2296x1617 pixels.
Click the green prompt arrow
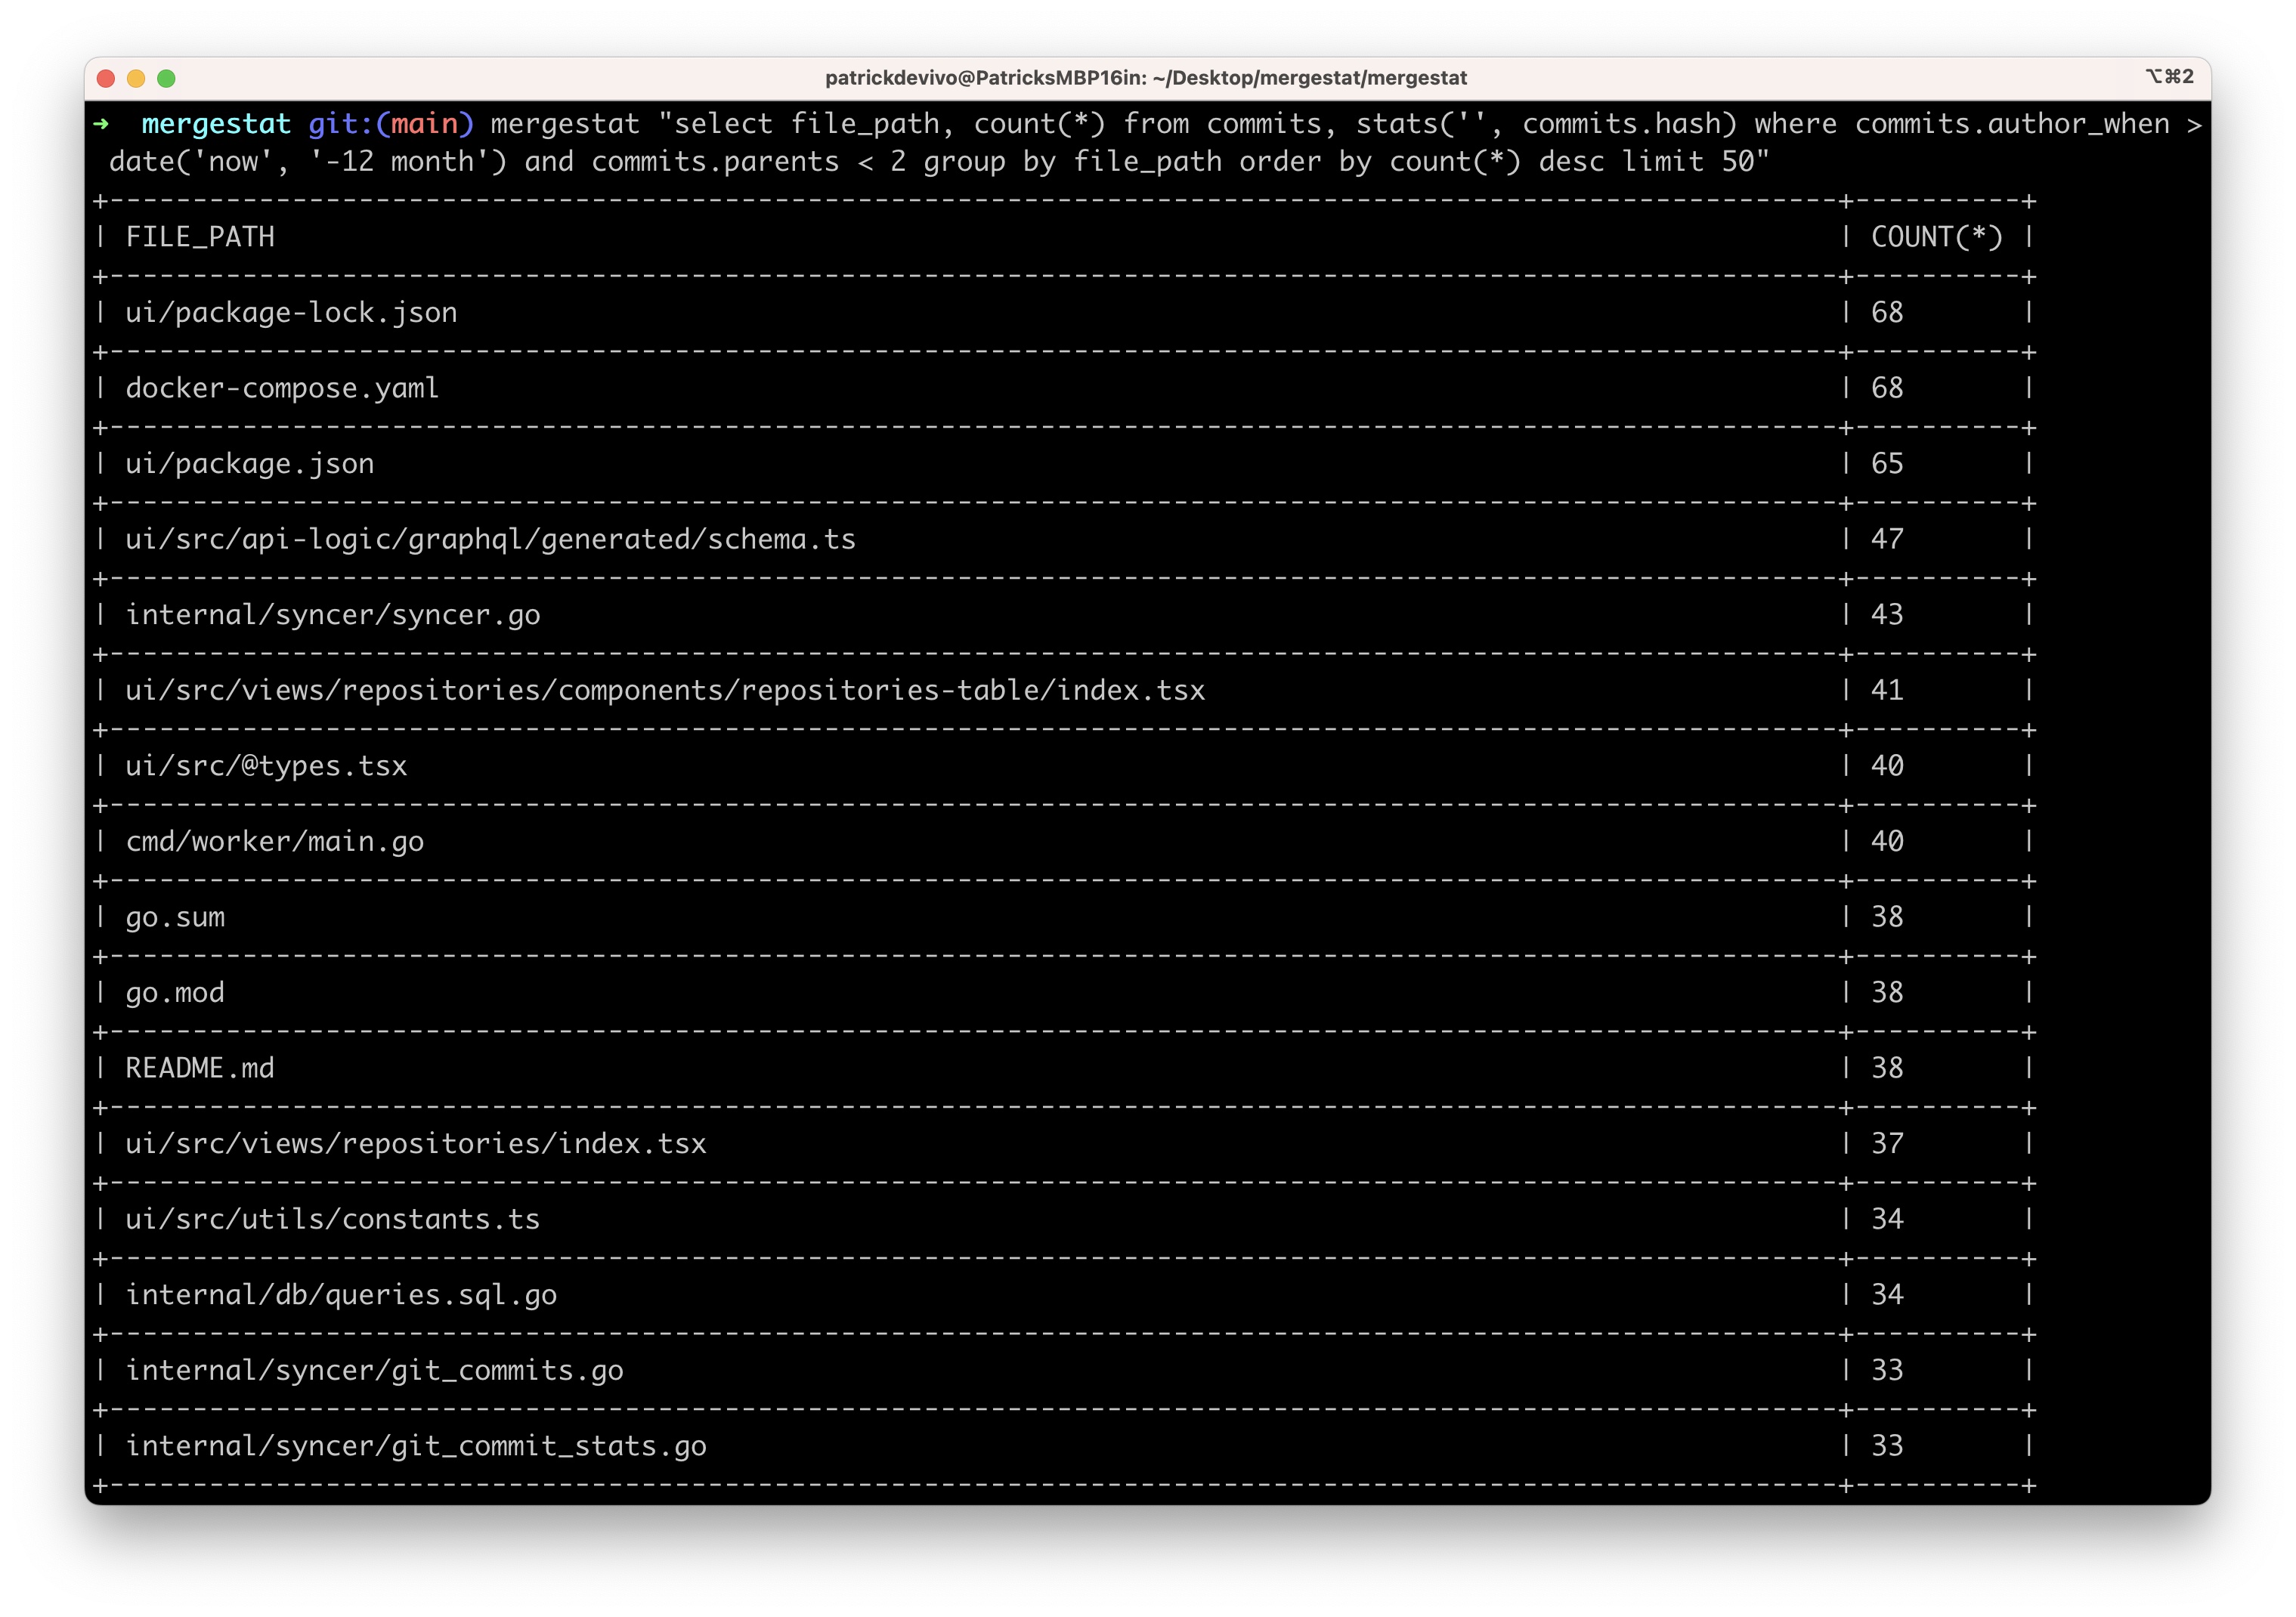101,124
